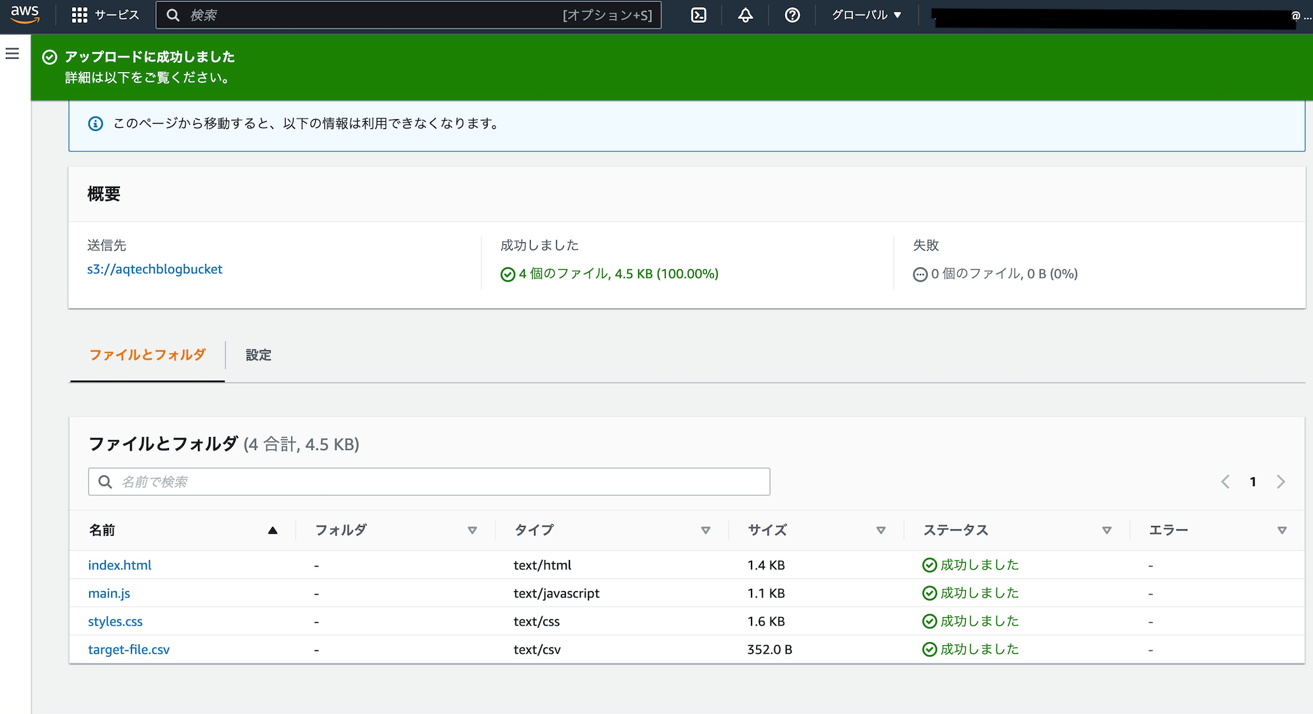Click the magnifier icon in the 名前で検索 box
The width and height of the screenshot is (1313, 714).
click(105, 482)
